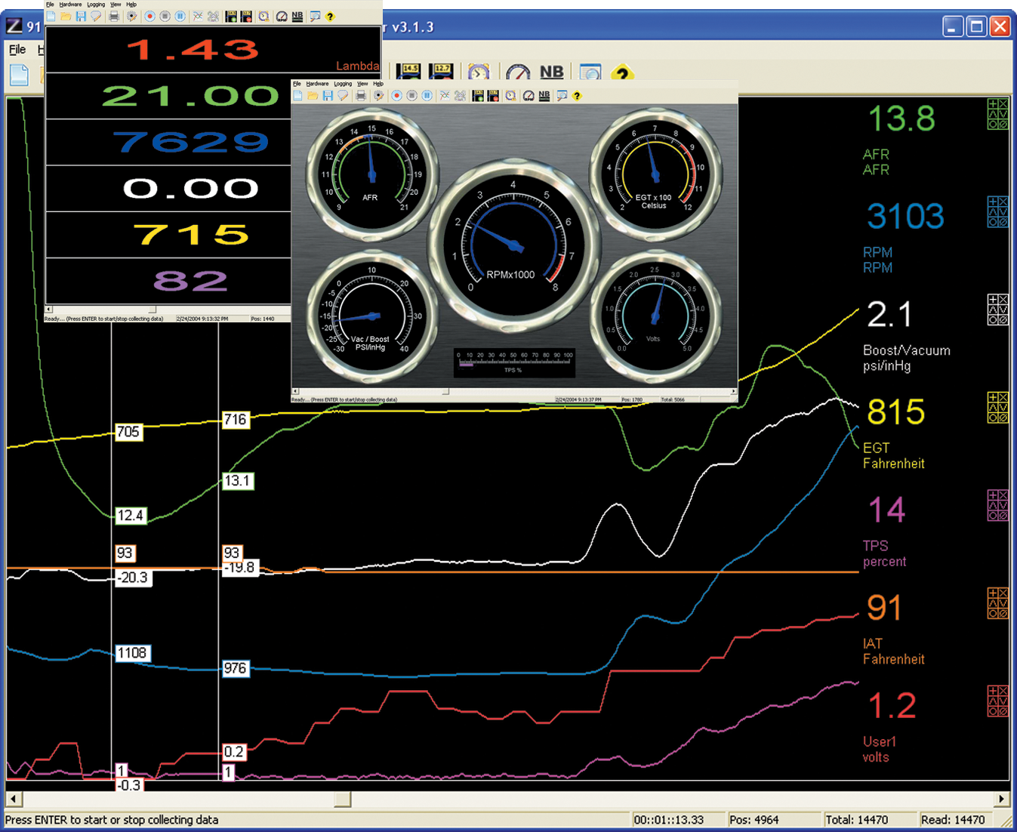Open the gauge view icon in the main toolbar
1017x832 pixels.
click(518, 73)
